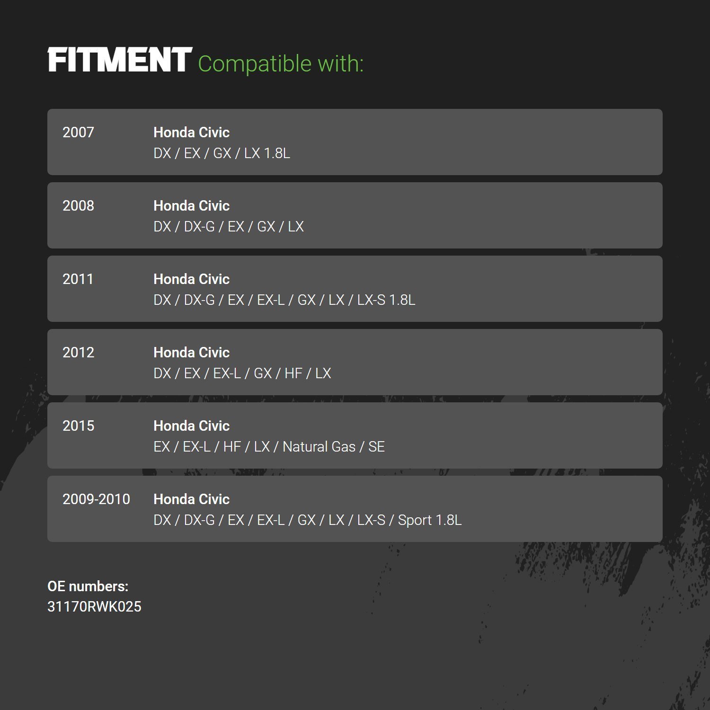Select the 2009-2010 year range label
The image size is (710, 710).
(x=96, y=499)
